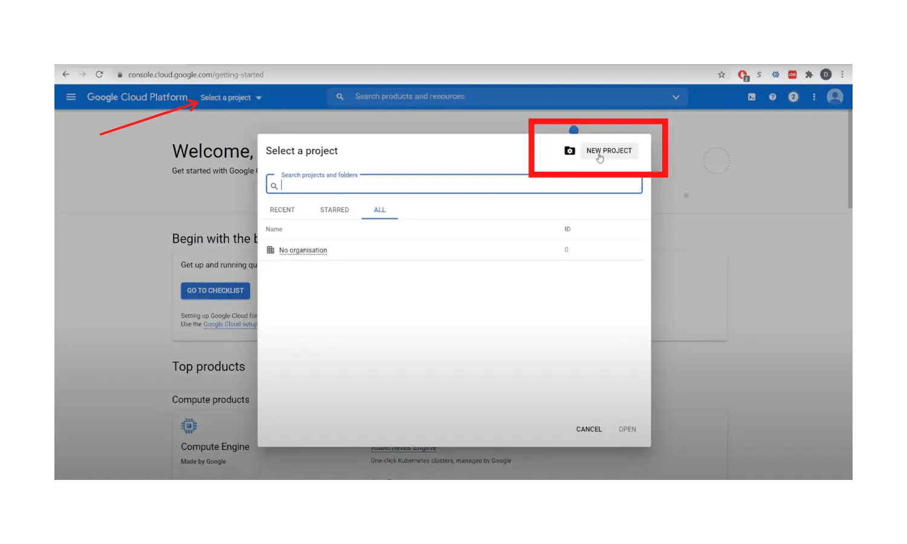Click the NEW PROJECT button

(608, 151)
